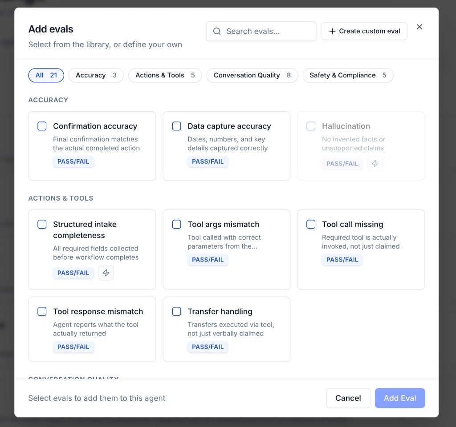
Task: Click 'All required fields collected' description
Action: tap(96, 253)
